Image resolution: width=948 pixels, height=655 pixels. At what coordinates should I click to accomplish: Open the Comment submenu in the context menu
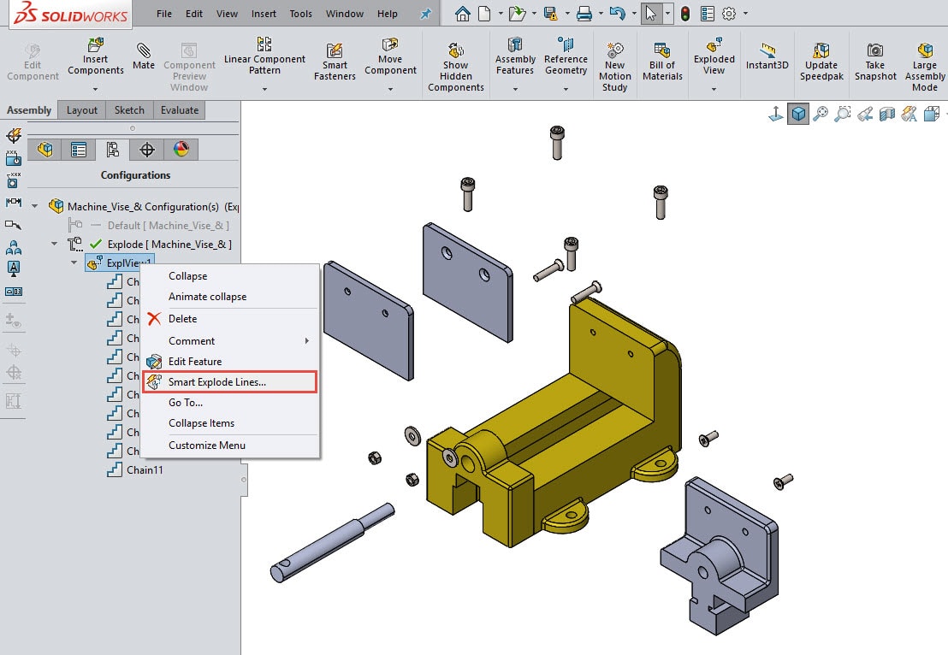click(192, 340)
